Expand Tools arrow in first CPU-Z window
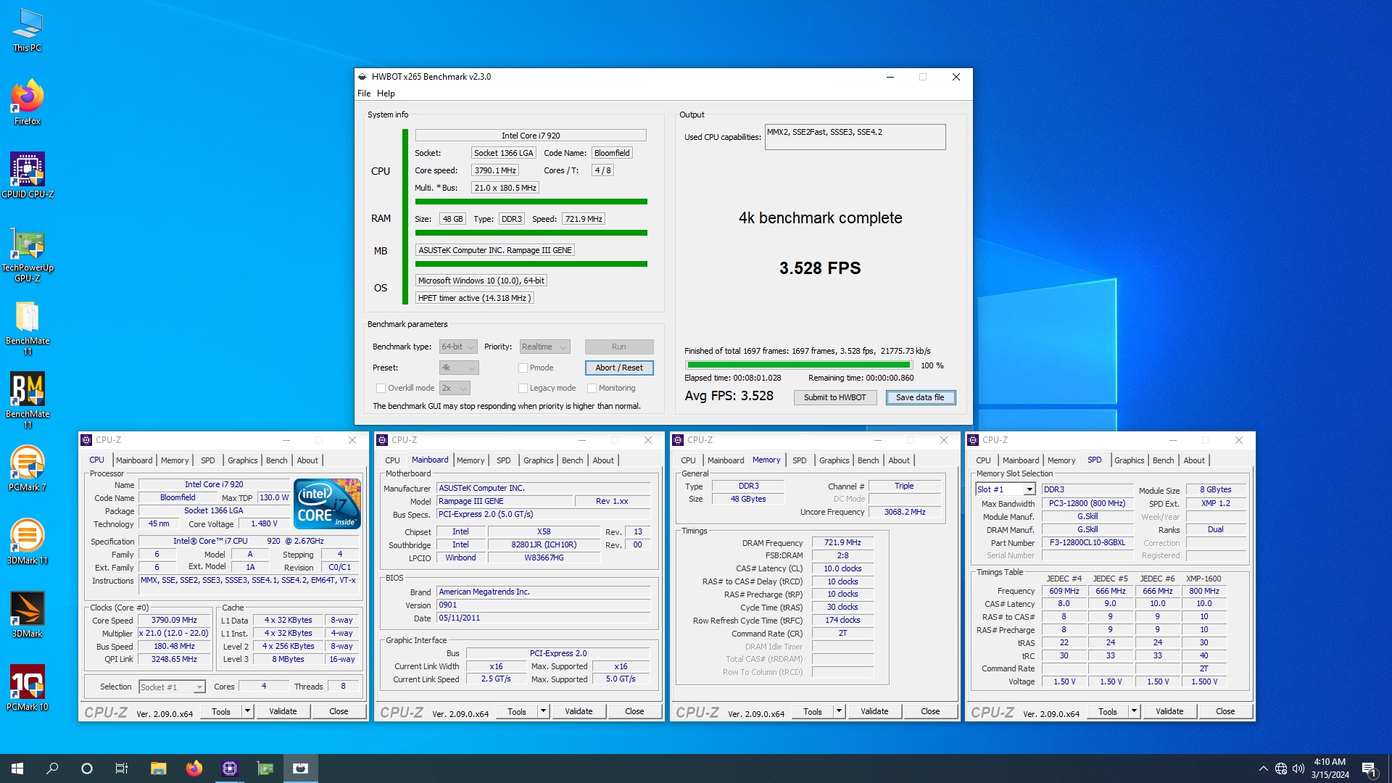1392x783 pixels. (247, 712)
